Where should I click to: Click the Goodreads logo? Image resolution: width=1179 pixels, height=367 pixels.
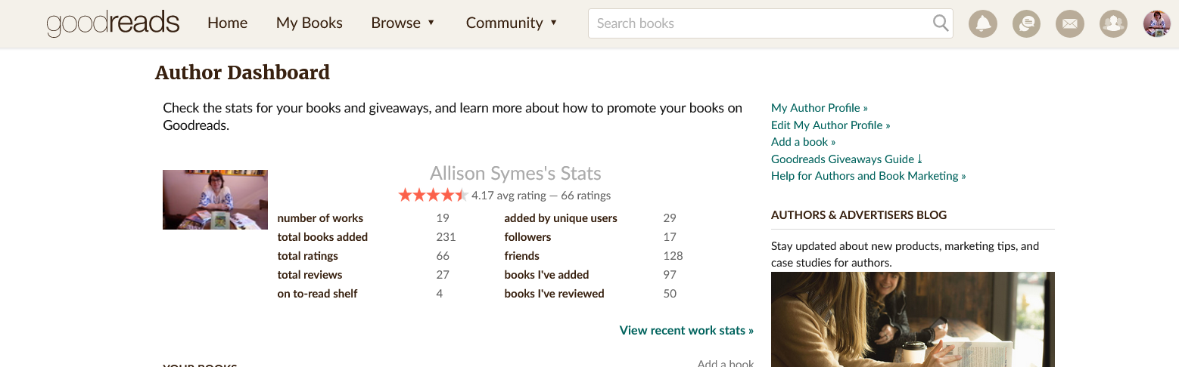click(x=113, y=23)
